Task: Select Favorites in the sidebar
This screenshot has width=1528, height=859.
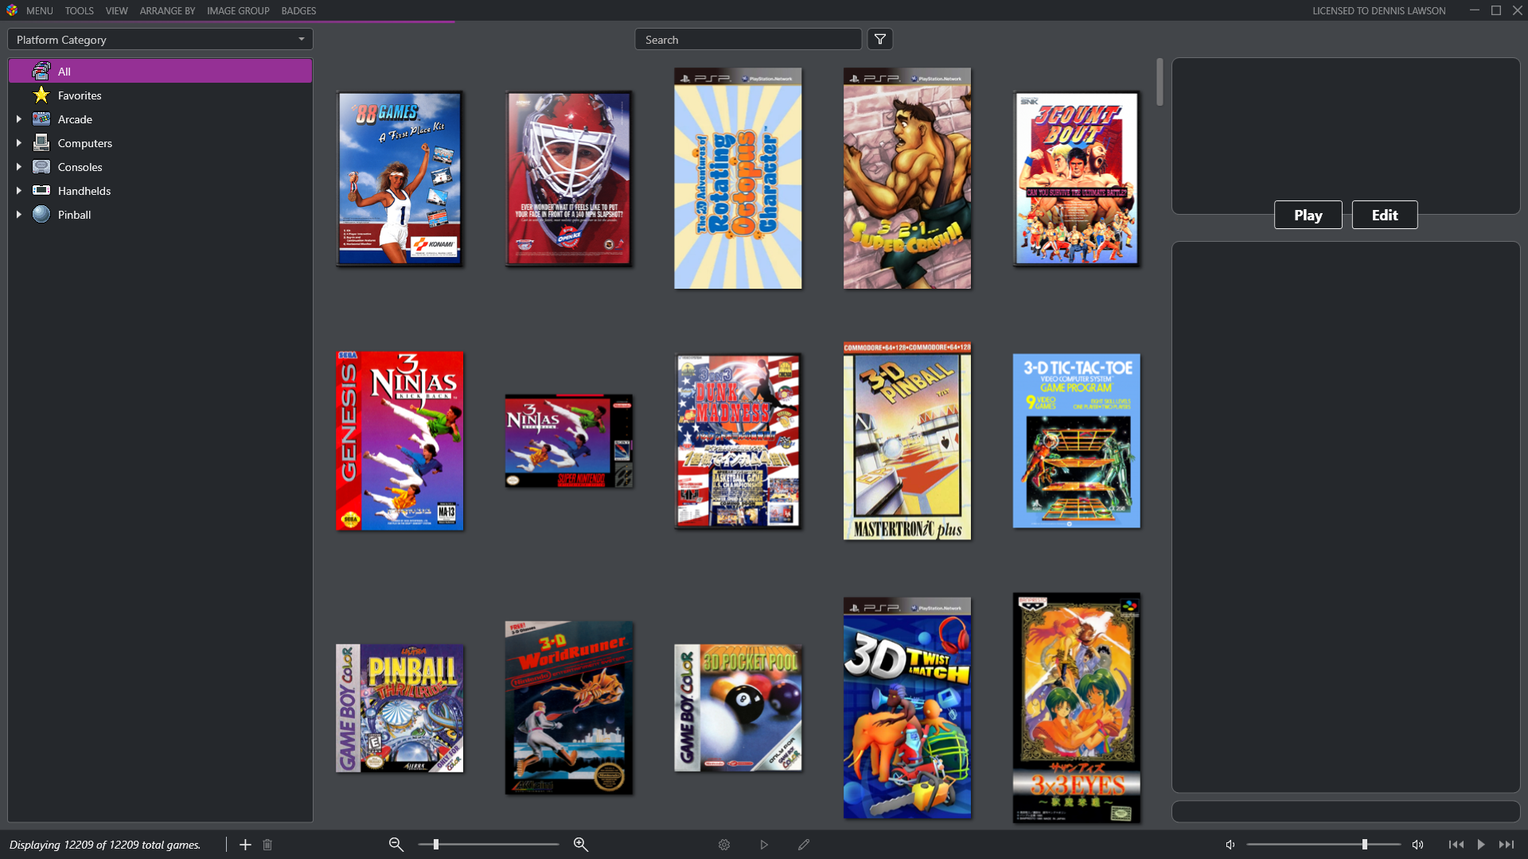Action: [80, 95]
